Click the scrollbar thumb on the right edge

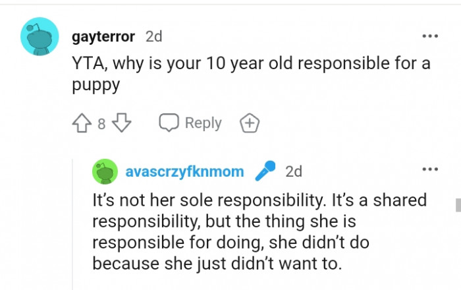[457, 204]
